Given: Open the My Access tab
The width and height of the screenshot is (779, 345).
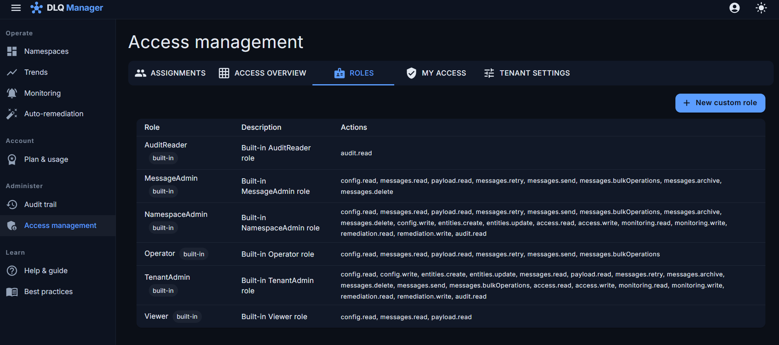Looking at the screenshot, I should [436, 73].
